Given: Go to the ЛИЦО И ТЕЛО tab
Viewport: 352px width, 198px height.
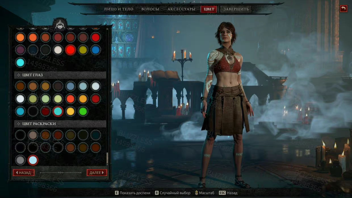Looking at the screenshot, I should coord(118,9).
